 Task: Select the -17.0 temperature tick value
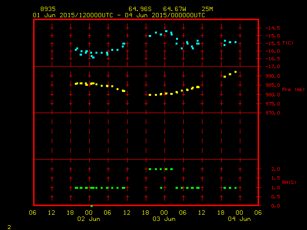(x=273, y=67)
